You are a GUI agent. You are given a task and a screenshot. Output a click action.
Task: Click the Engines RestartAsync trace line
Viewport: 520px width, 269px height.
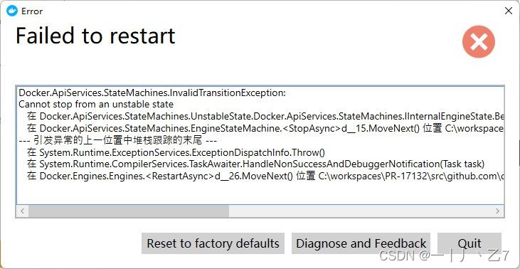point(265,176)
